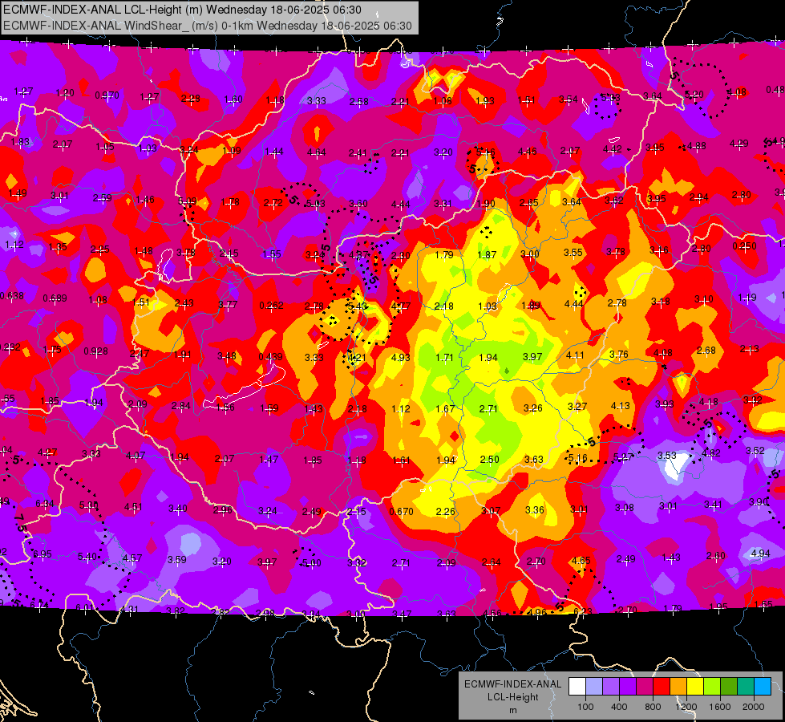785x722 pixels.
Task: Click the wind shear value 0.262
Action: click(x=271, y=305)
